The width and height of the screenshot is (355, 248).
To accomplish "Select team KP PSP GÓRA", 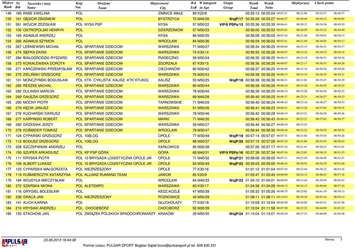I will pyautogui.click(x=97, y=153).
